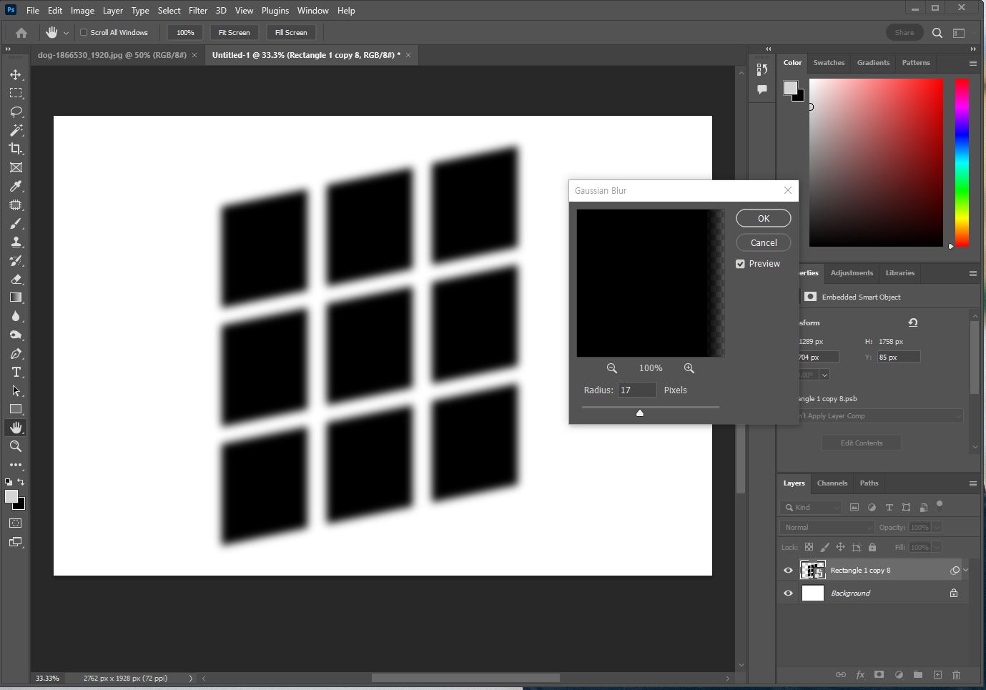
Task: Toggle visibility of Rectangle 1 copy 8 layer
Action: 788,570
